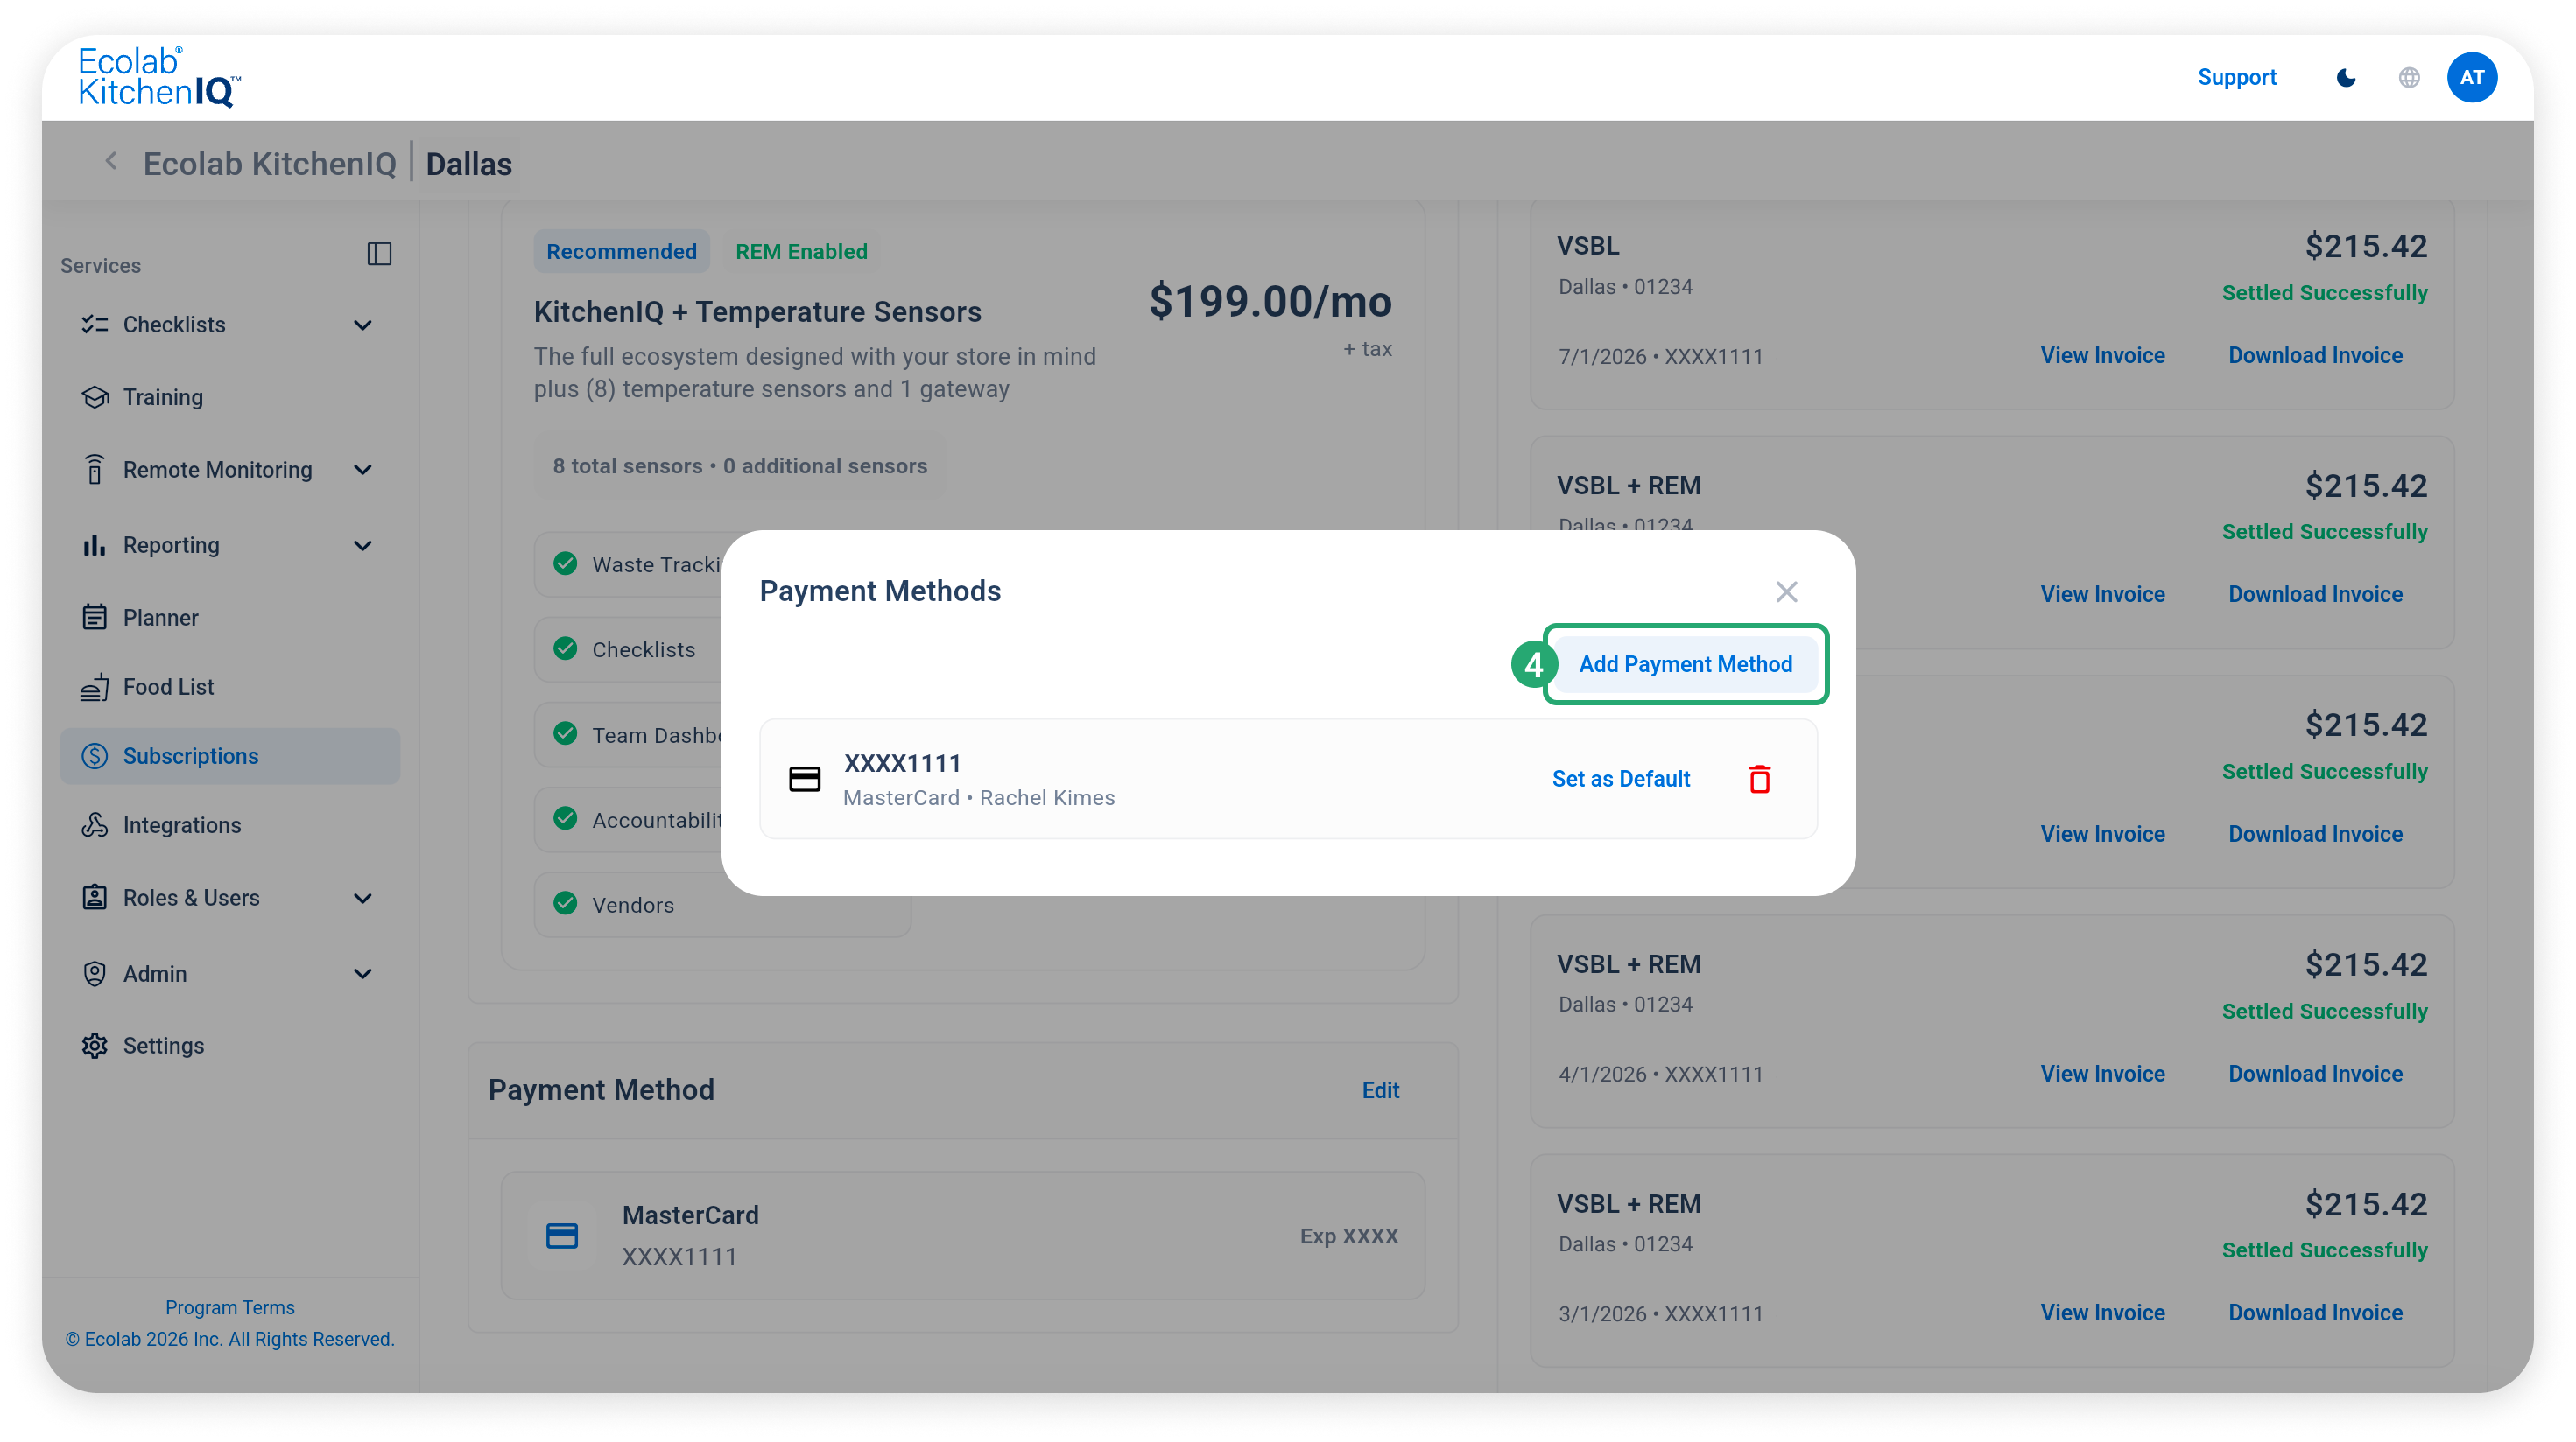The height and width of the screenshot is (1442, 2576).
Task: Delete the XXXX1111 card with trash icon
Action: [x=1759, y=780]
